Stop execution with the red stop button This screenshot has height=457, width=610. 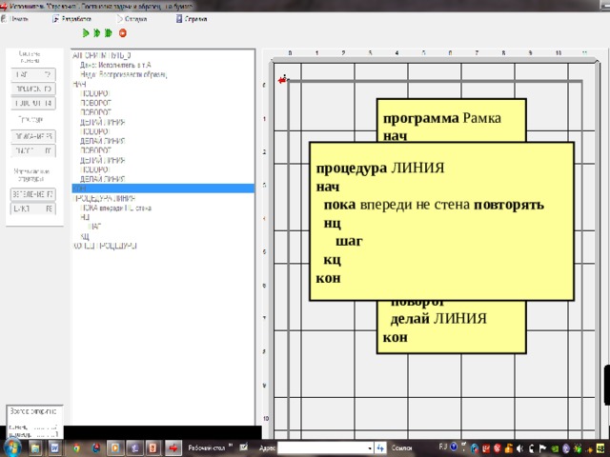123,33
